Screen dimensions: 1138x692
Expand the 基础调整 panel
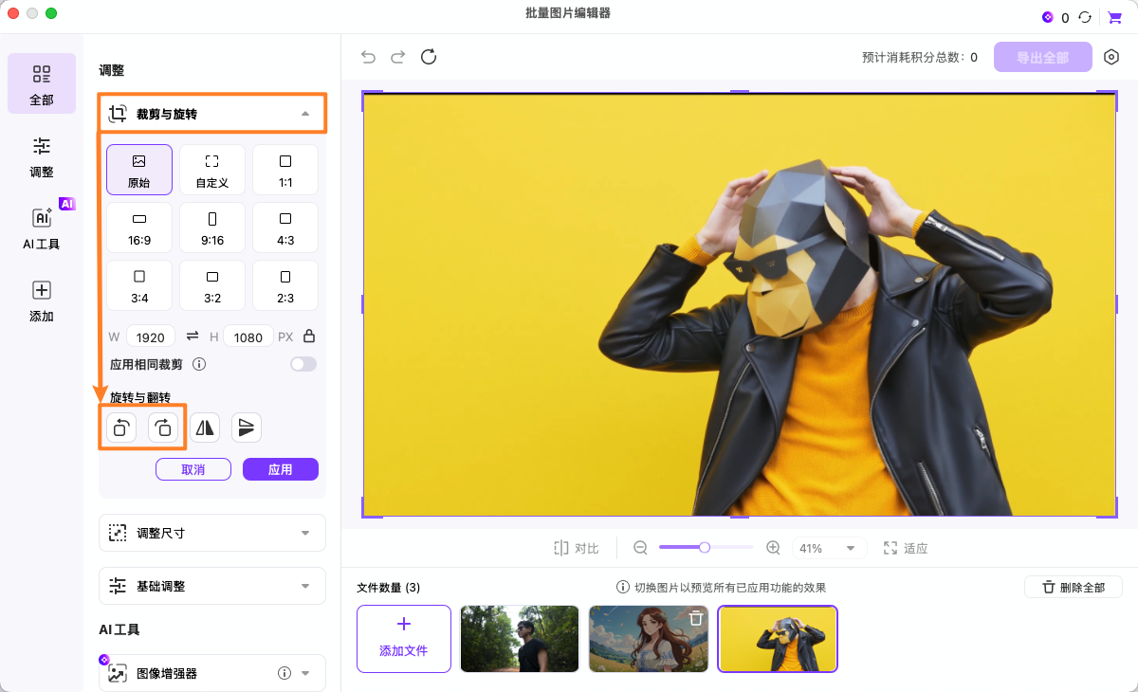pos(211,585)
